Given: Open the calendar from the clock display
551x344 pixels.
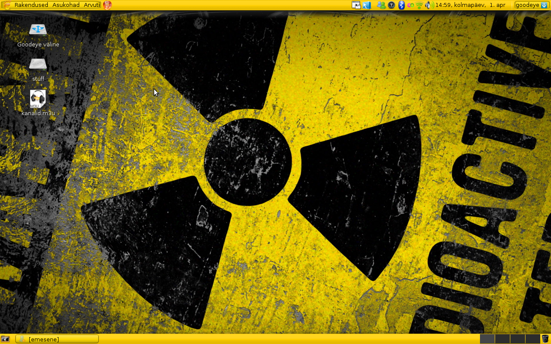Looking at the screenshot, I should pyautogui.click(x=470, y=5).
